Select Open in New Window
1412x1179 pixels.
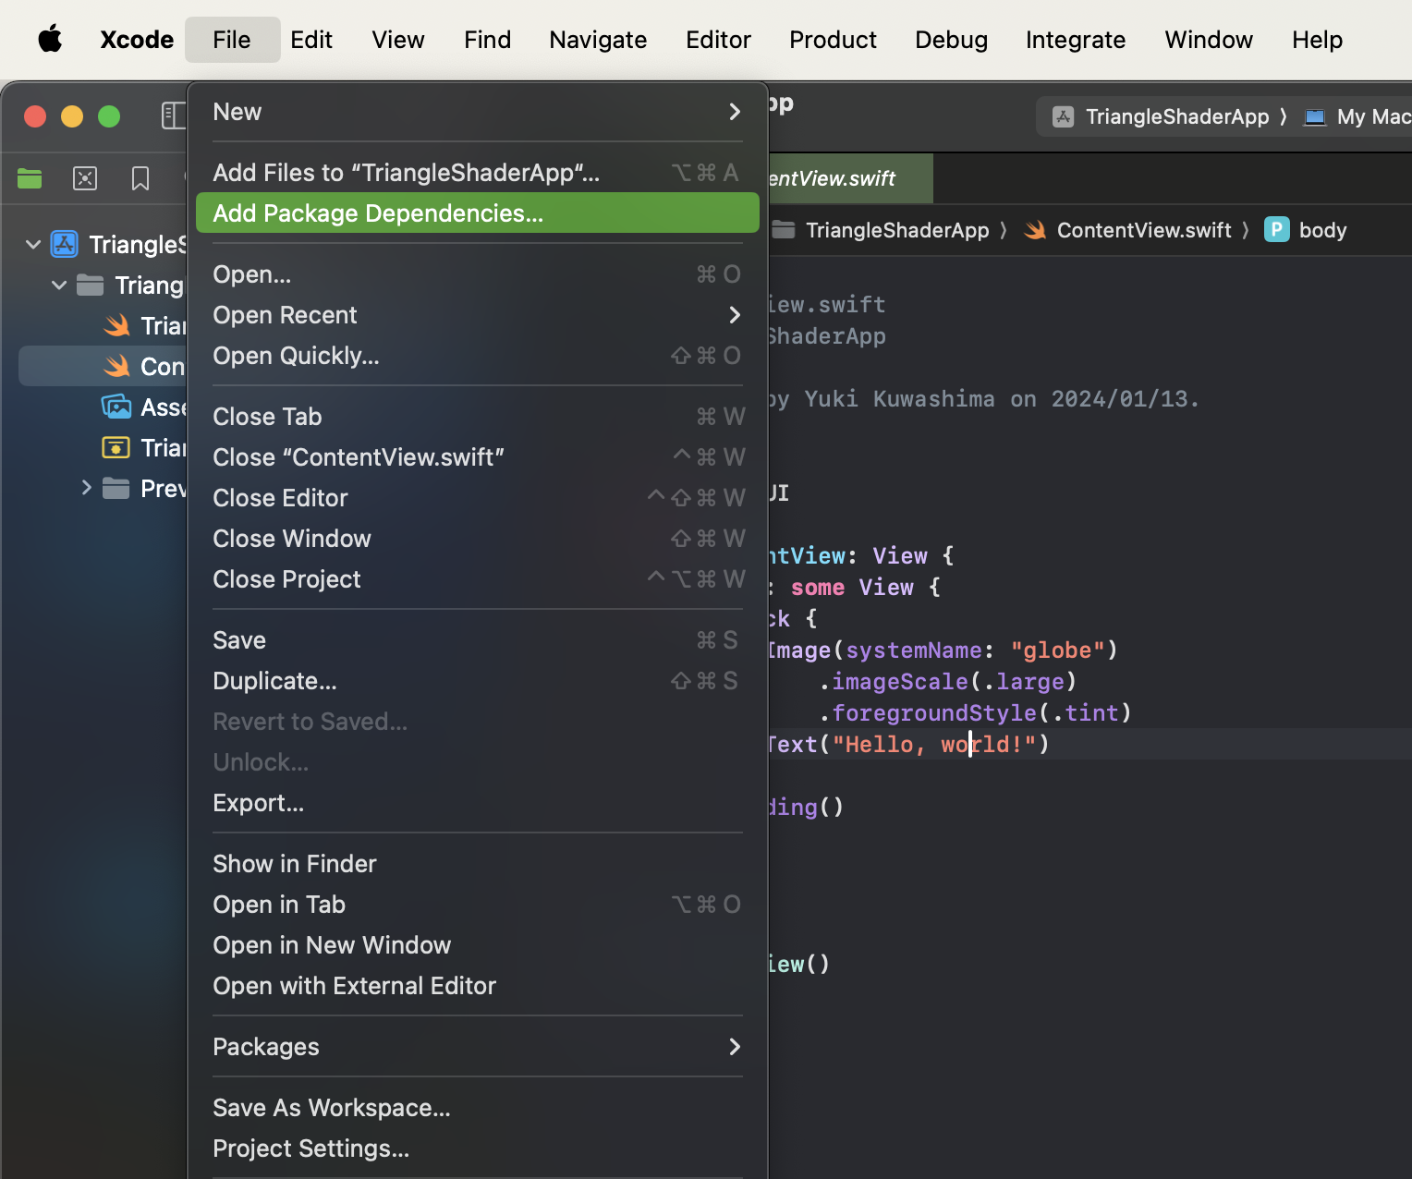coord(478,945)
